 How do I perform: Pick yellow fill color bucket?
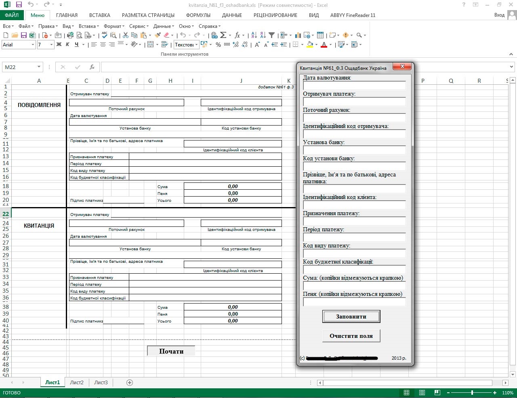click(310, 45)
